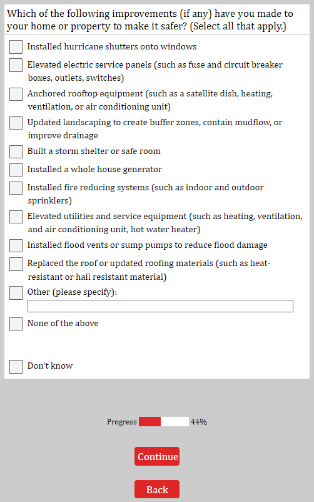This screenshot has width=314, height=502.
Task: Select Anchored rooftop equipment option
Action: tap(16, 94)
